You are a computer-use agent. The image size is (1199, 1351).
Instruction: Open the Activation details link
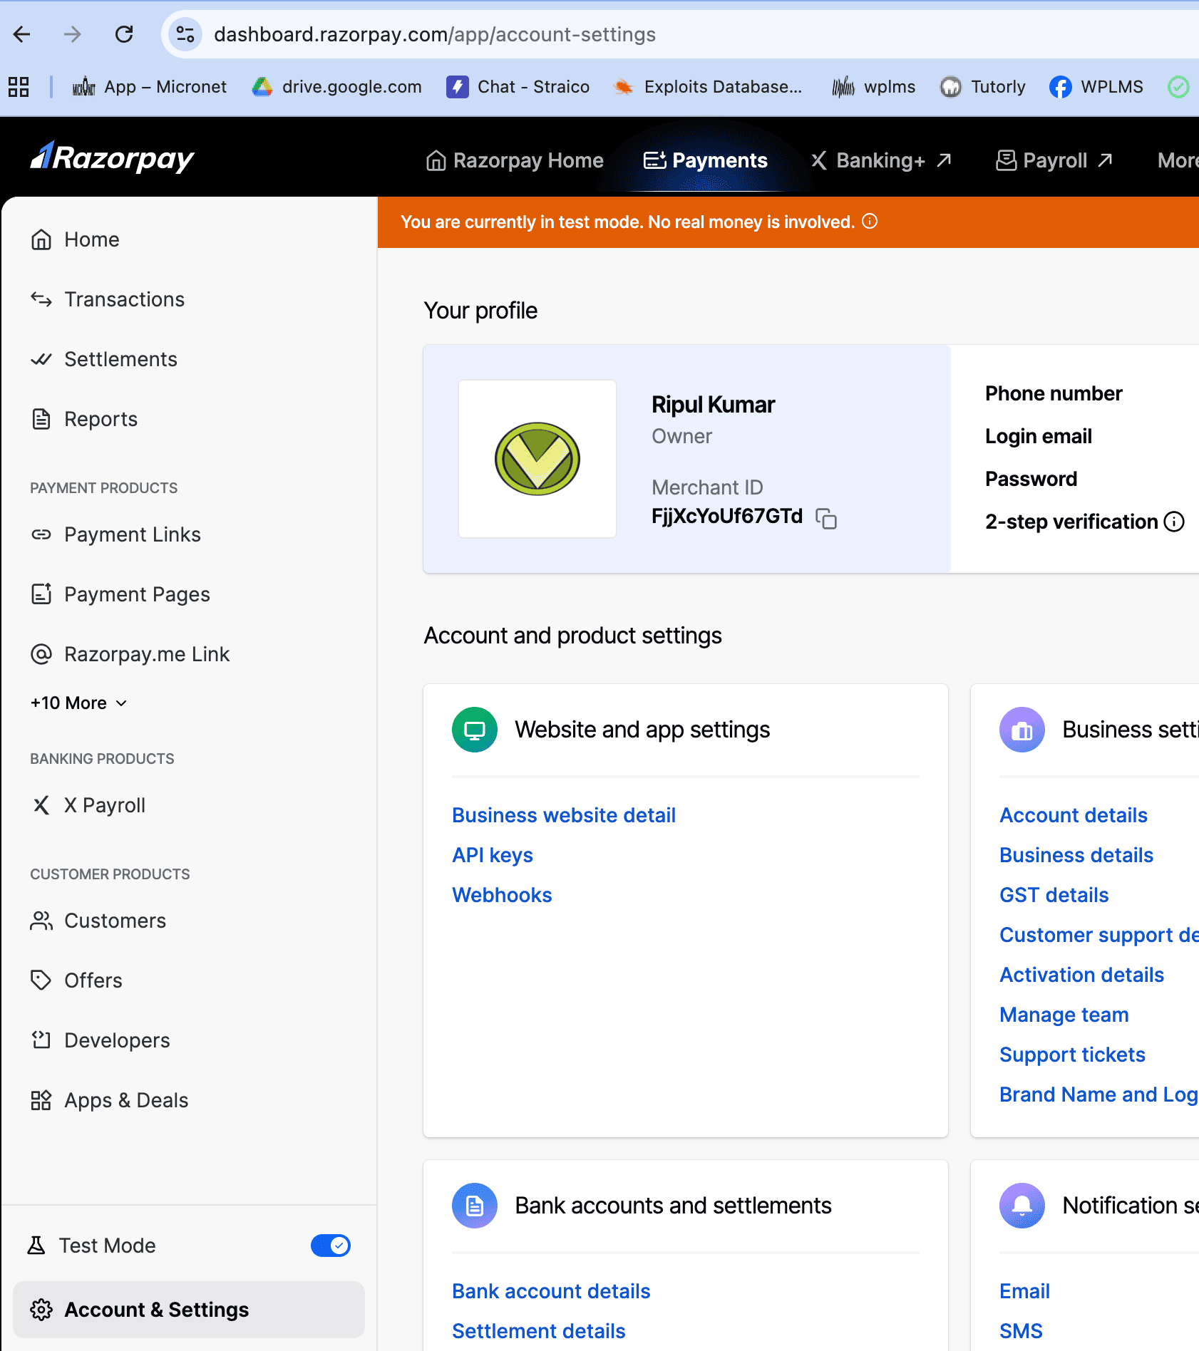pyautogui.click(x=1082, y=975)
